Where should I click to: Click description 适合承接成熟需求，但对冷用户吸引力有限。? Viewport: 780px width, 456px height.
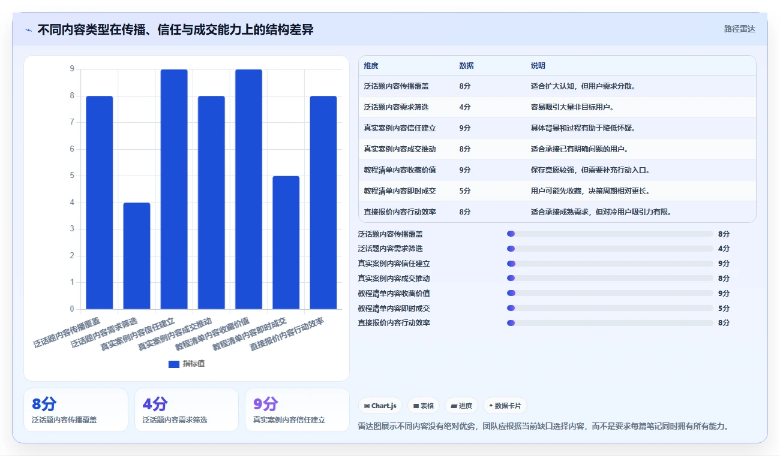click(602, 212)
